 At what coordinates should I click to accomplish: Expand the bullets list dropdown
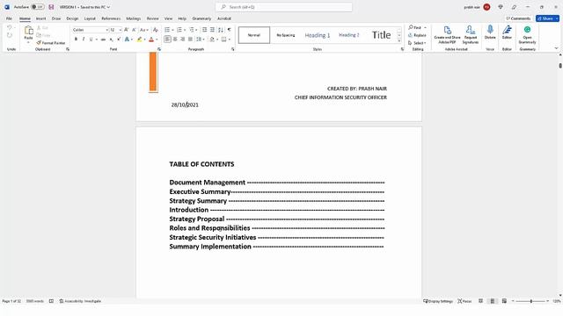point(172,30)
